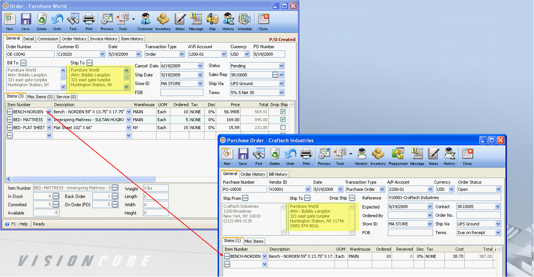534x277 pixels.
Task: Open Tools icon in Order window toolbar
Action: pyautogui.click(x=123, y=19)
